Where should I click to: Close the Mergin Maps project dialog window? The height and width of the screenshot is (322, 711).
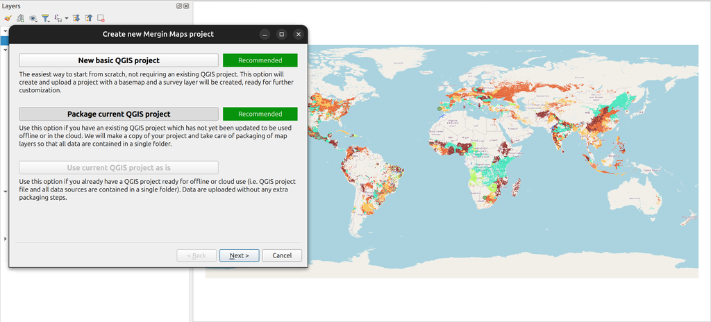(x=298, y=34)
